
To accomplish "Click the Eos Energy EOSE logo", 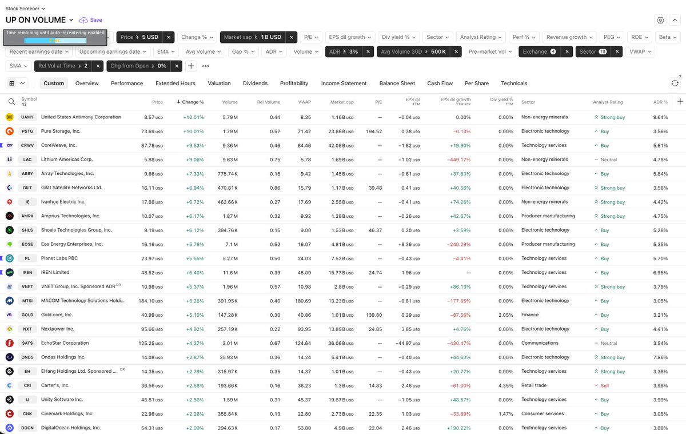I will (10, 244).
